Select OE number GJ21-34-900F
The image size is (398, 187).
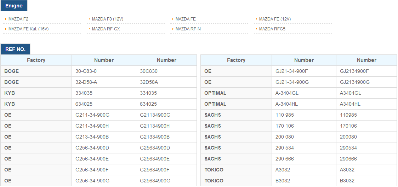pos(292,71)
